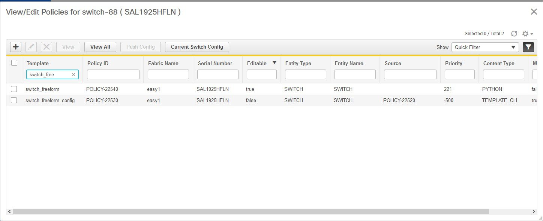Sort by the Content Type column header

click(x=499, y=63)
